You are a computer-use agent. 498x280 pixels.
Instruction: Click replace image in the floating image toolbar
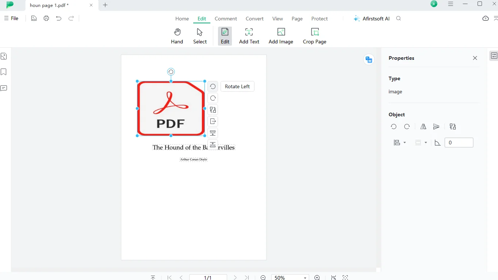click(213, 110)
